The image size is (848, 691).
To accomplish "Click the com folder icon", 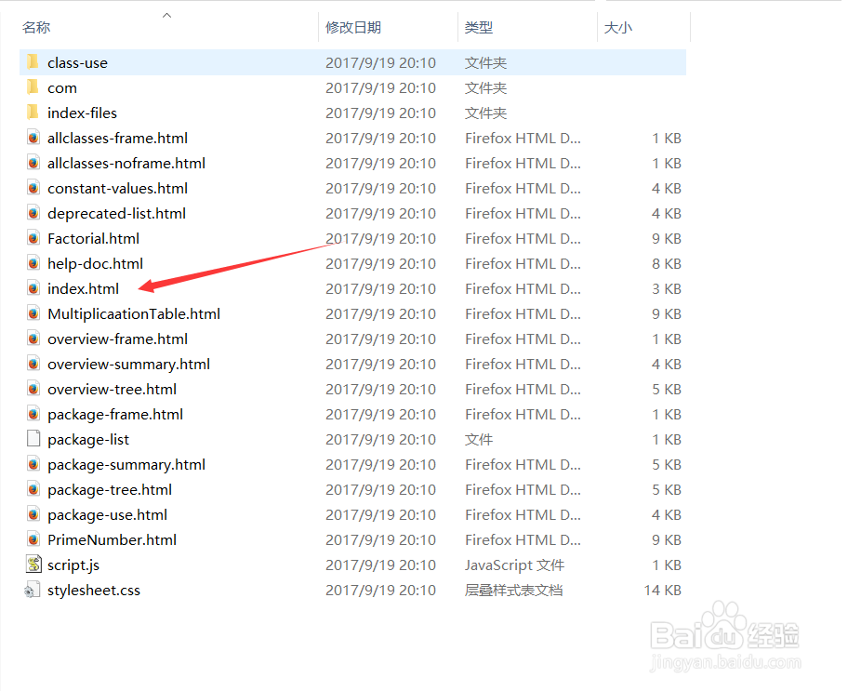I will click(x=33, y=86).
